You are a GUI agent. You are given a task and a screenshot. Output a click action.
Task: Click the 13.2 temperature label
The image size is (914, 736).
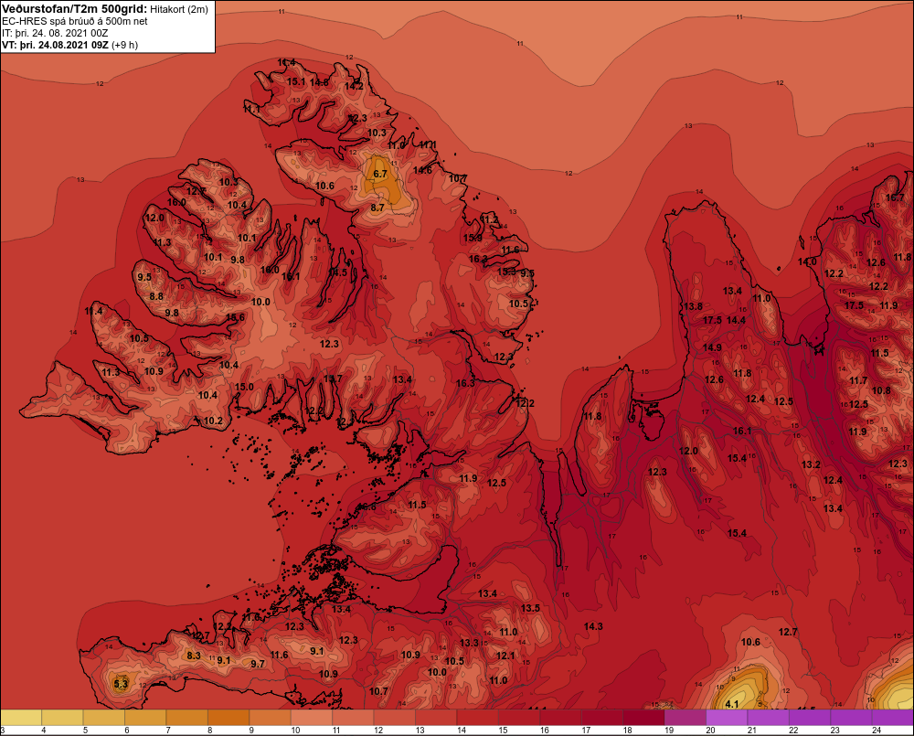811,464
